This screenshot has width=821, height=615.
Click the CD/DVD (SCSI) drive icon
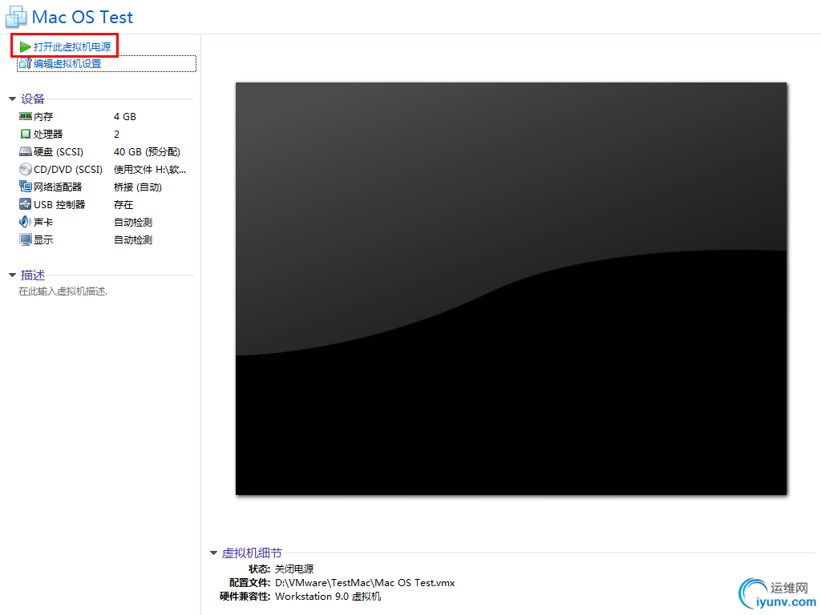pyautogui.click(x=26, y=169)
